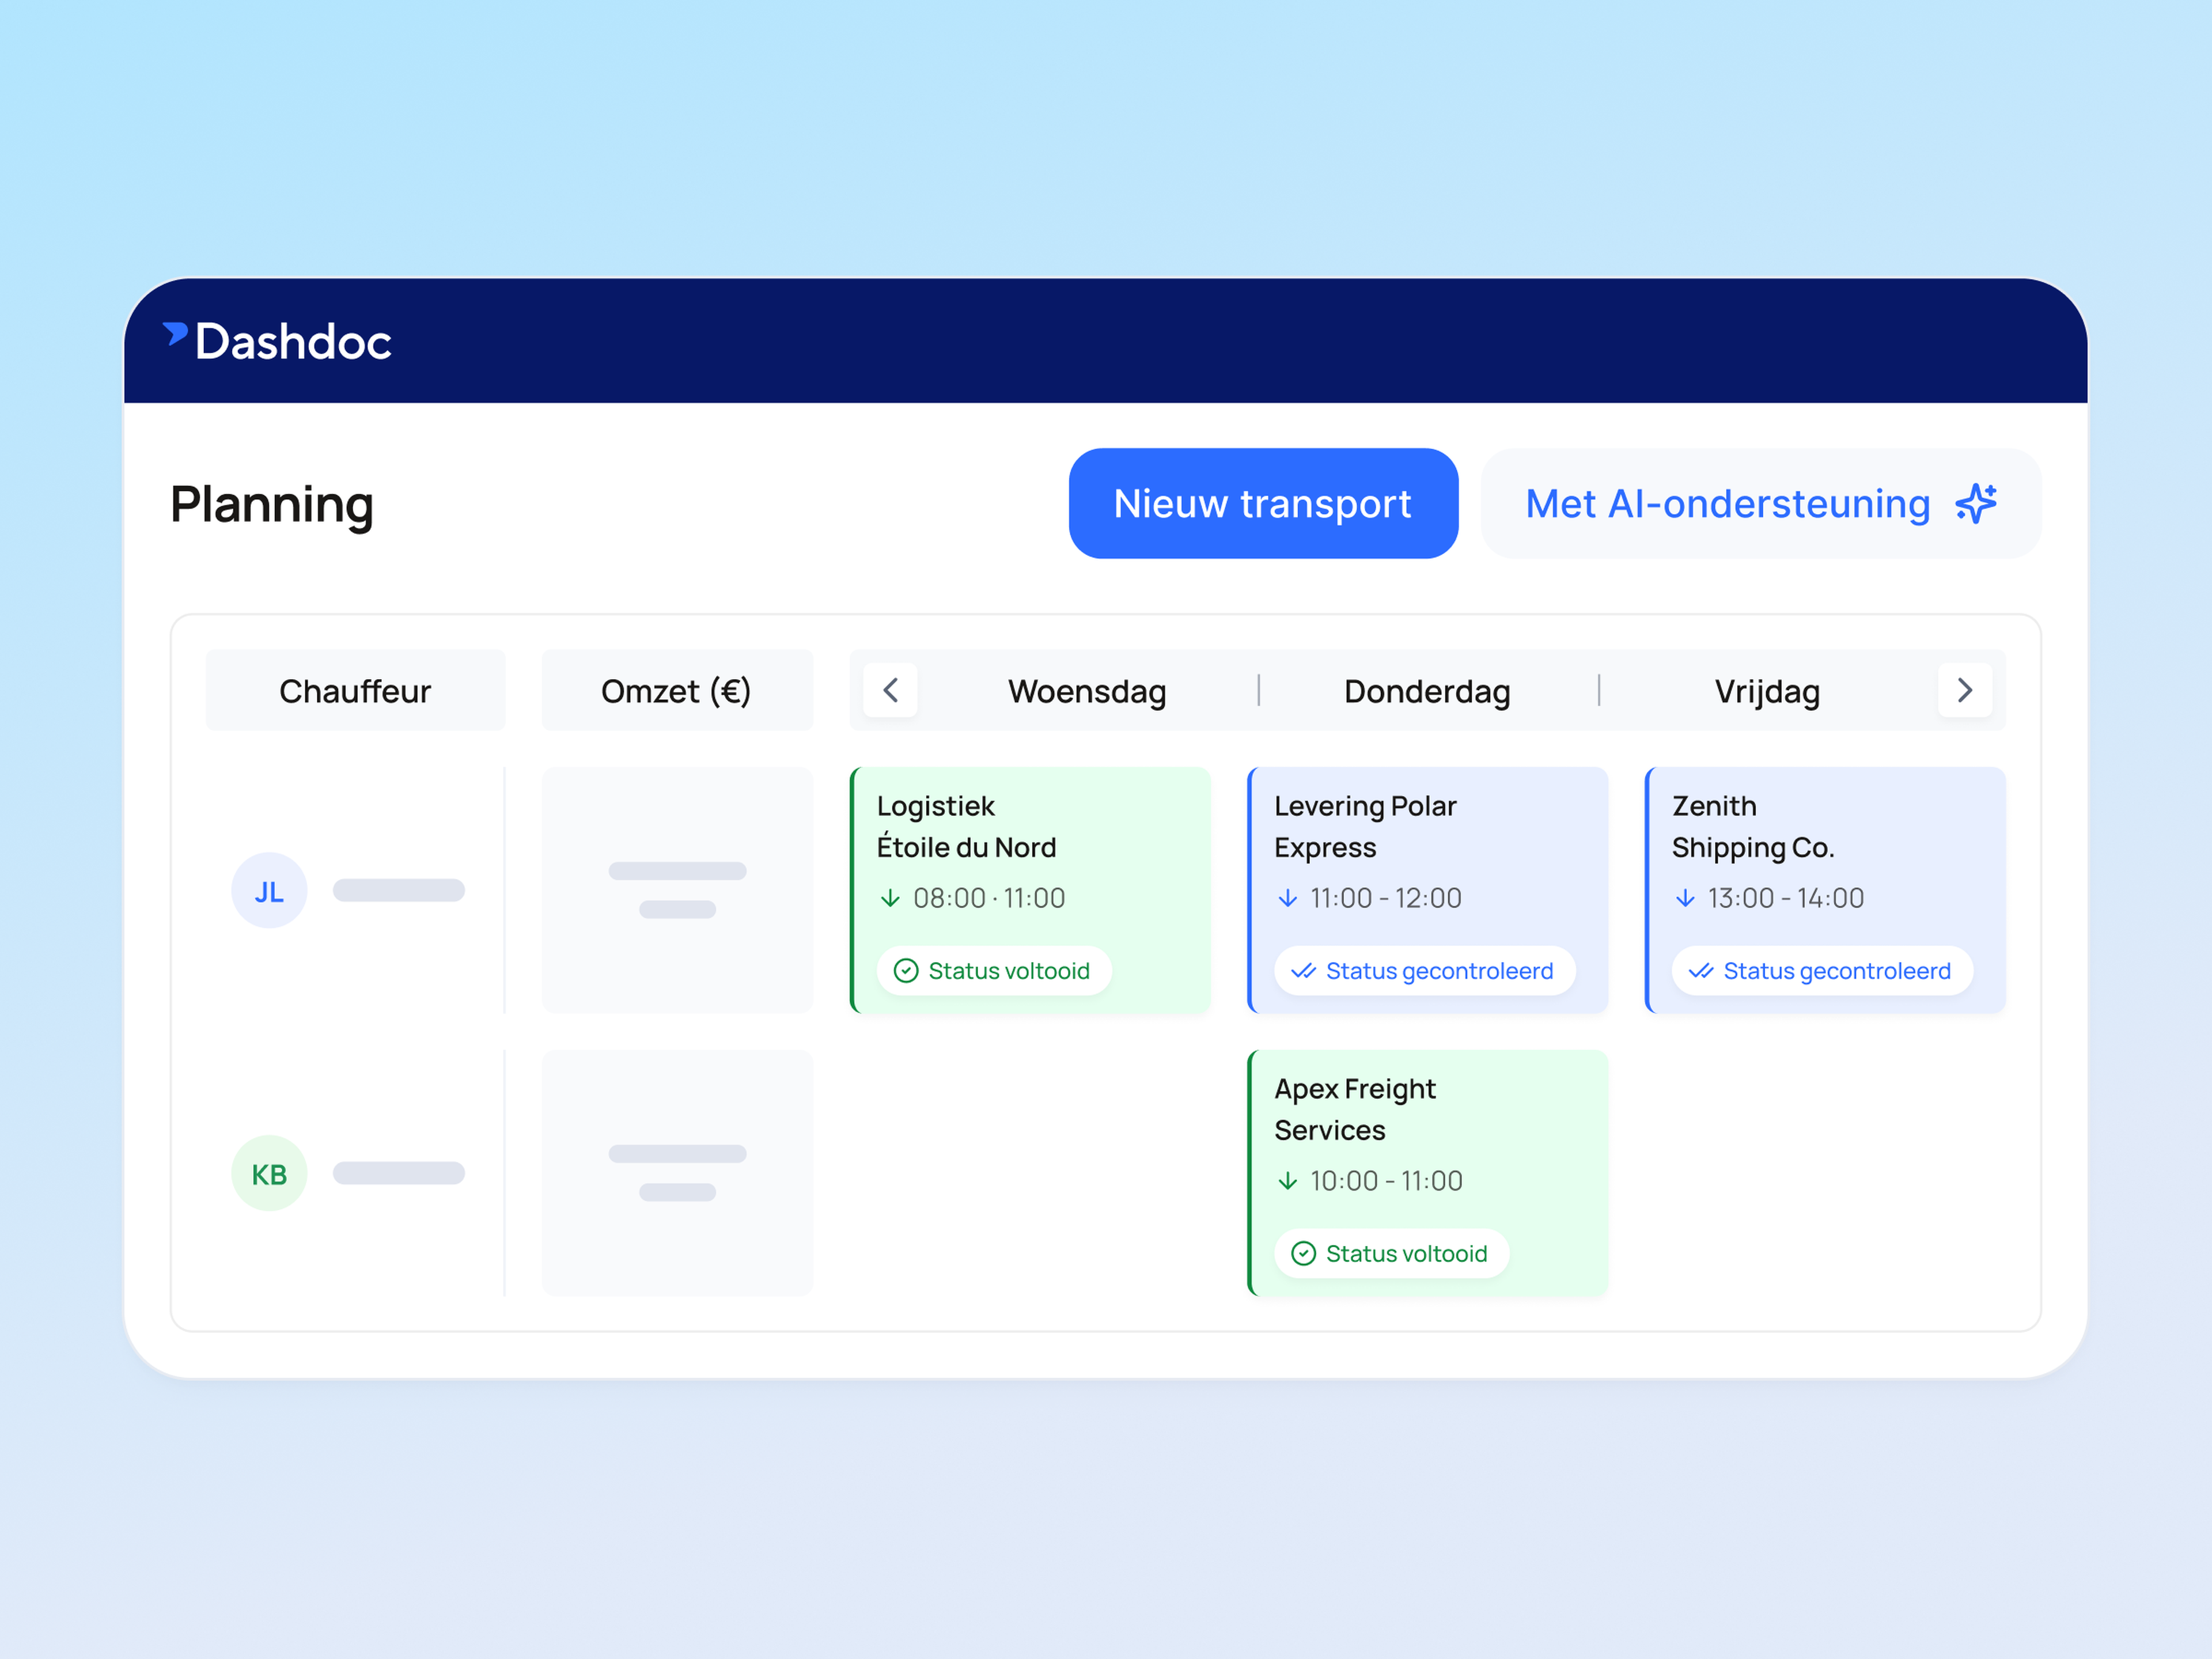Select the Woensdag day column
The height and width of the screenshot is (1659, 2212).
pos(1087,691)
